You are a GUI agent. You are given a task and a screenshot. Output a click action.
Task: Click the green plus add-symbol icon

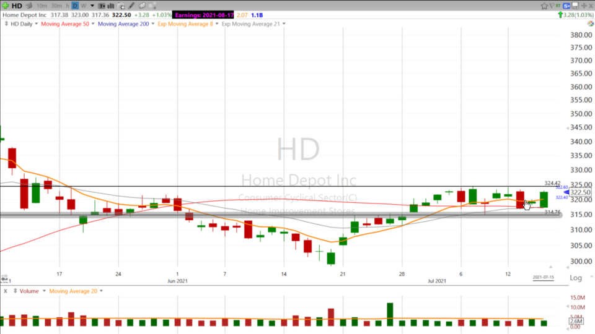[6, 6]
